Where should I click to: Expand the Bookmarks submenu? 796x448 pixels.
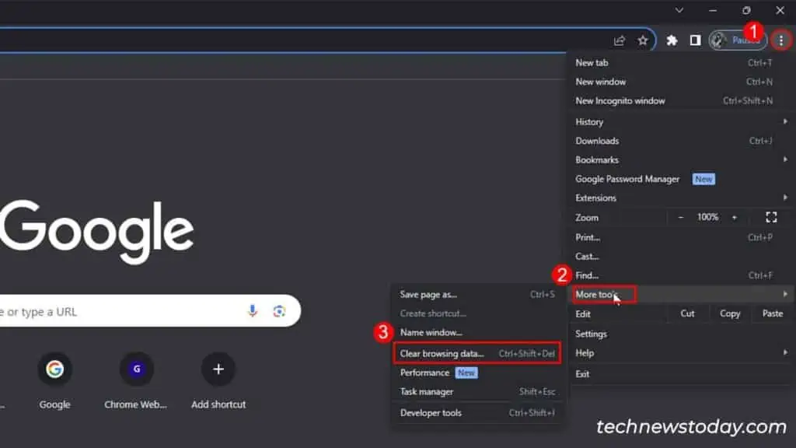[680, 160]
